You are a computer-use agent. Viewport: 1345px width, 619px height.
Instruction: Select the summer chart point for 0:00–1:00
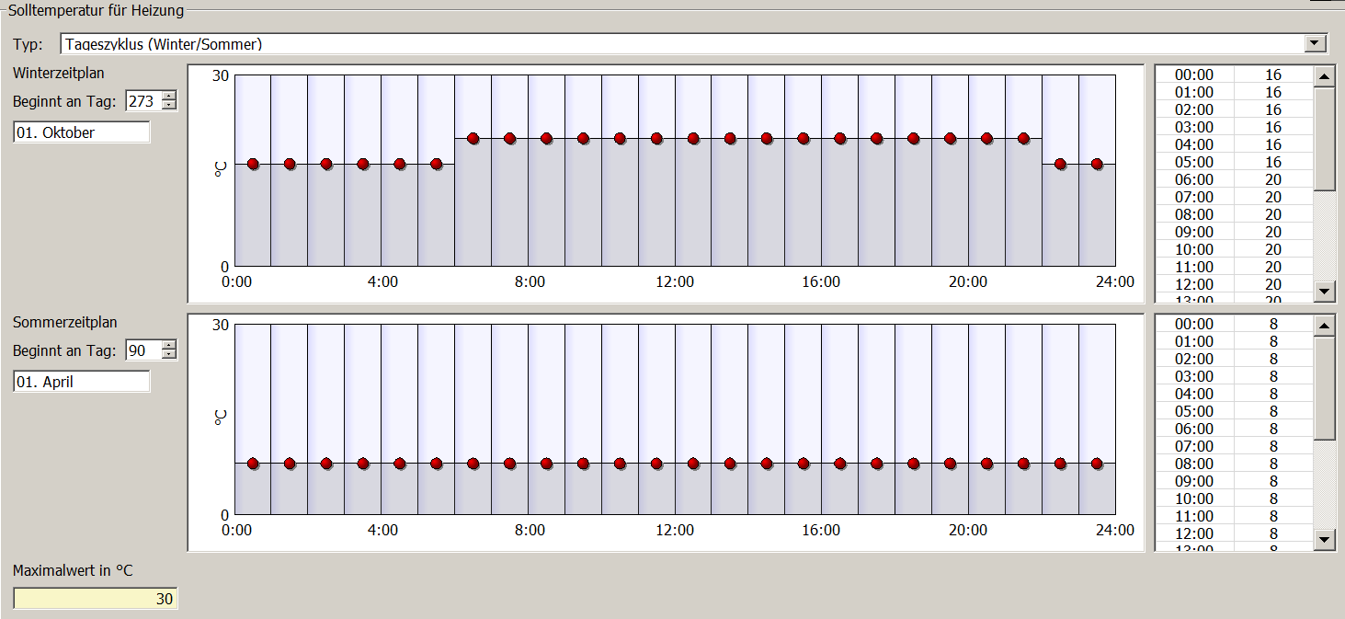click(253, 464)
